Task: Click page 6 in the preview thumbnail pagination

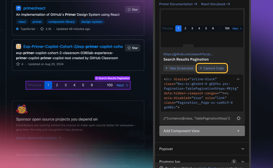Action: click(213, 28)
